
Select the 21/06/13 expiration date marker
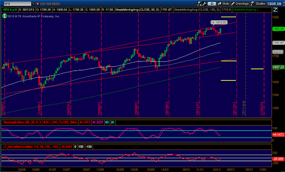39,108
